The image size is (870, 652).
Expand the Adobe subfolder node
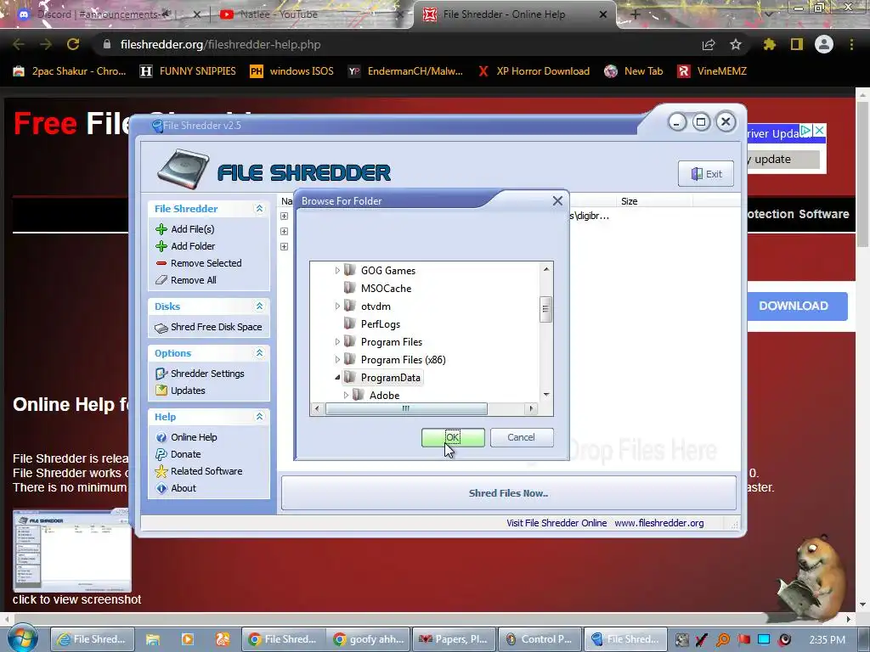tap(346, 396)
